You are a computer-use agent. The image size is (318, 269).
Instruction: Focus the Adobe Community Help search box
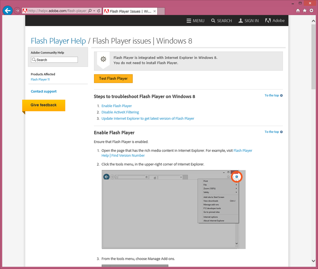click(x=54, y=60)
